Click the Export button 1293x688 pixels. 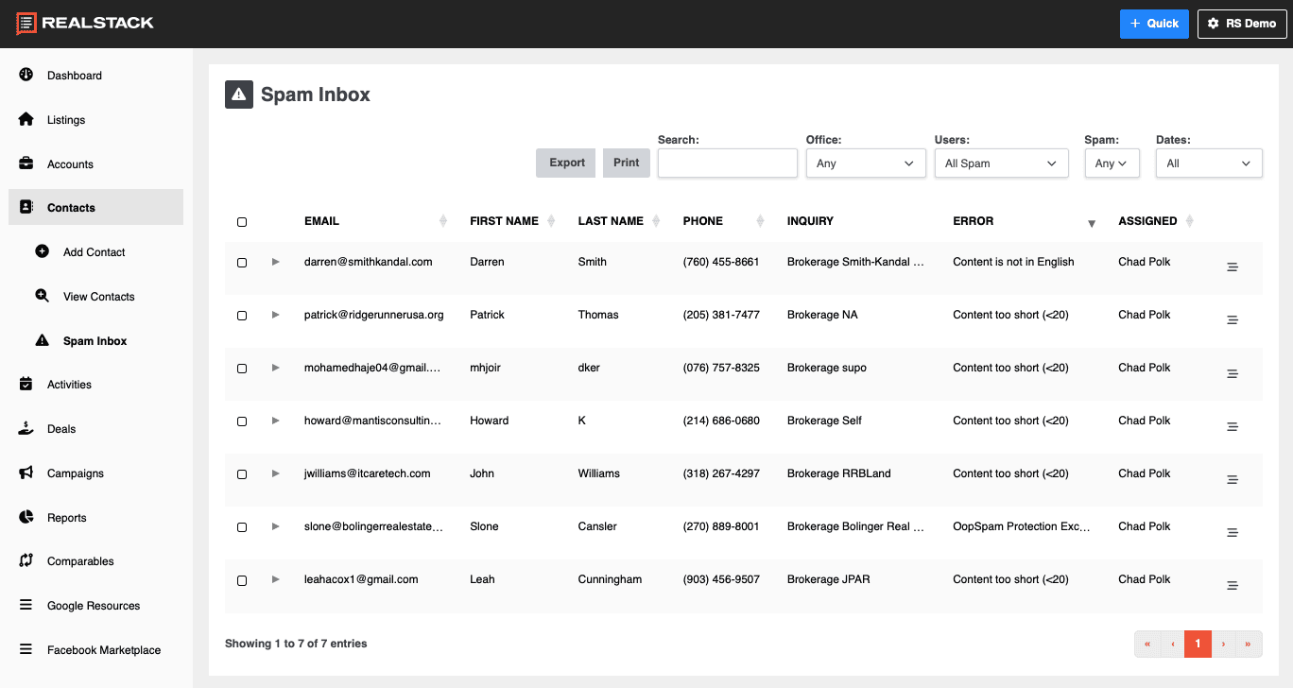(566, 163)
